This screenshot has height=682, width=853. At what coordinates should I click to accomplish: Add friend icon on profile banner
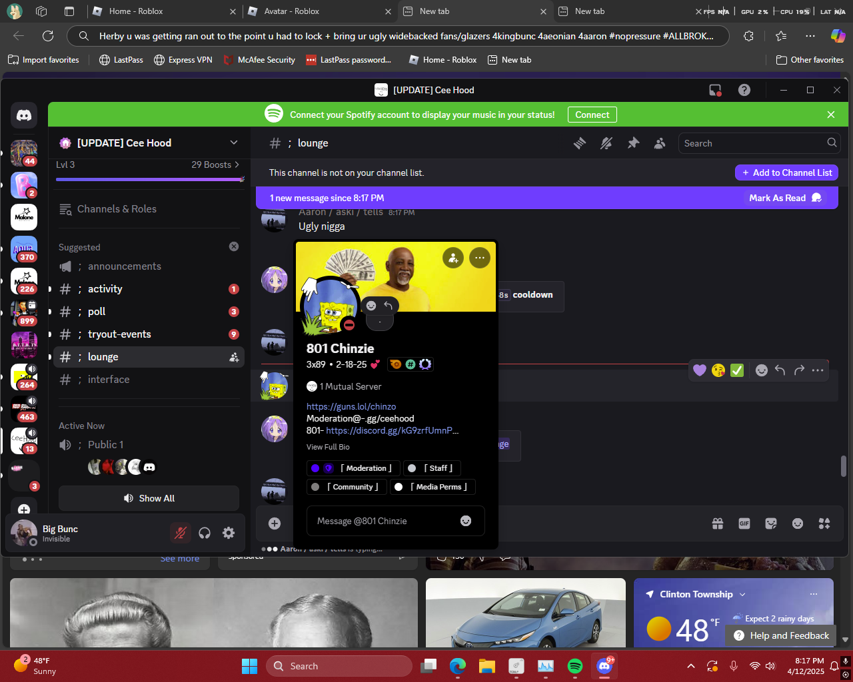453,258
